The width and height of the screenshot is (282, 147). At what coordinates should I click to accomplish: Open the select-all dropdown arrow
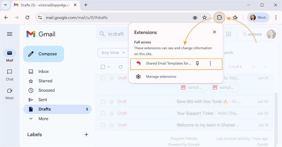click(109, 67)
